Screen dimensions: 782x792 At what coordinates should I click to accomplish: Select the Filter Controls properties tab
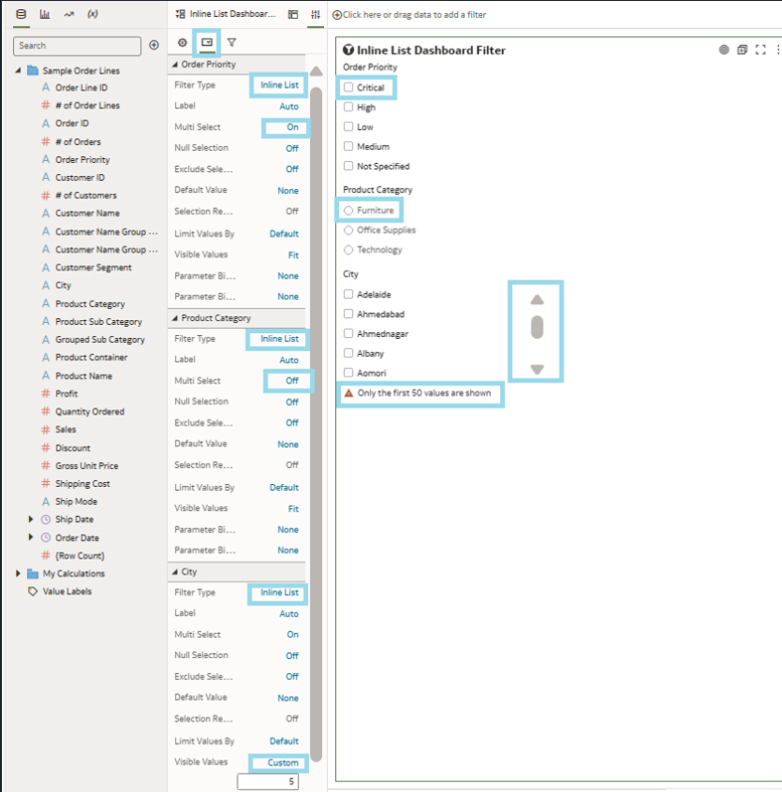point(207,42)
